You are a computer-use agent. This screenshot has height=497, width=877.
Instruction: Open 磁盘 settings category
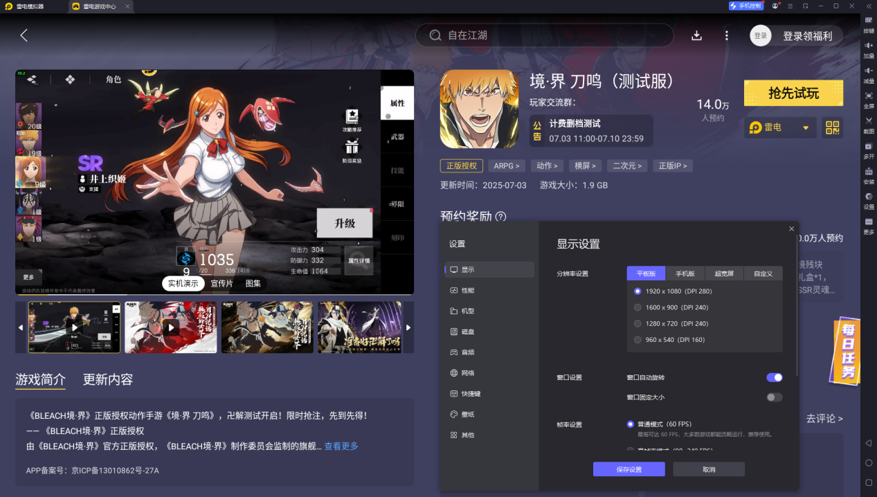point(489,332)
